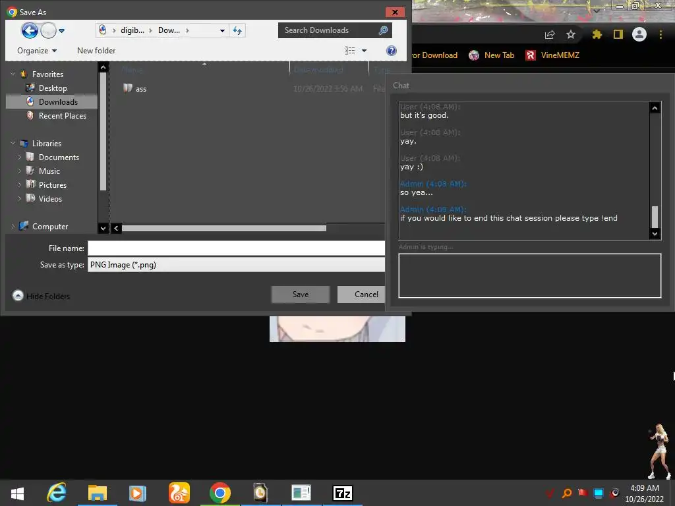The width and height of the screenshot is (675, 506).
Task: Expand the Documents library
Action: [x=19, y=157]
